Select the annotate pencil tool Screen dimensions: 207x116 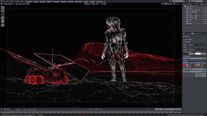click(3, 15)
